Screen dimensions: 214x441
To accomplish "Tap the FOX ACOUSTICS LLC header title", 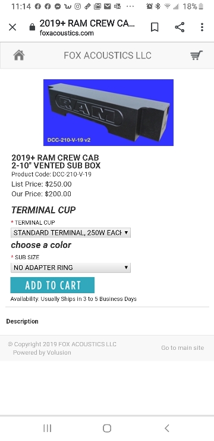I will [108, 55].
